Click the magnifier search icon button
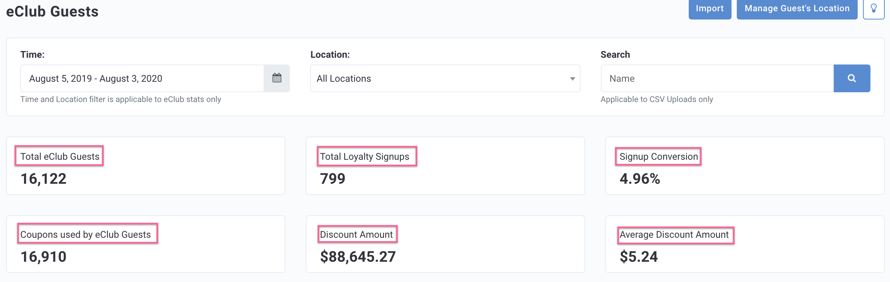The width and height of the screenshot is (890, 282). click(x=852, y=78)
